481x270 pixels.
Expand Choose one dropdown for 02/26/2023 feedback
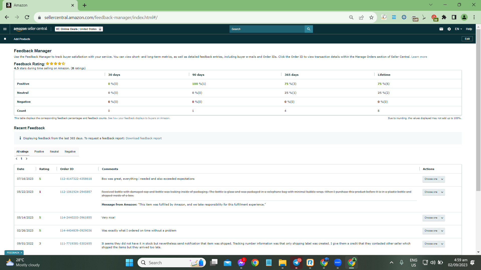(x=434, y=231)
